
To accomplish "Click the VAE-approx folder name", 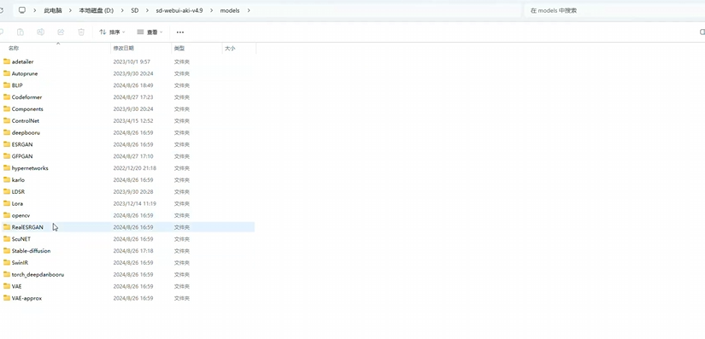I will coord(27,298).
